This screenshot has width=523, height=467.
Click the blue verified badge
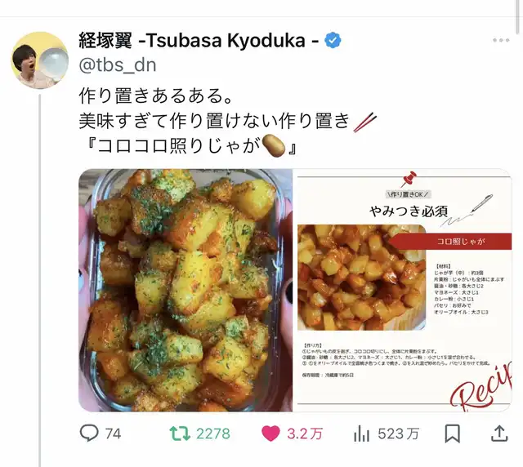333,40
